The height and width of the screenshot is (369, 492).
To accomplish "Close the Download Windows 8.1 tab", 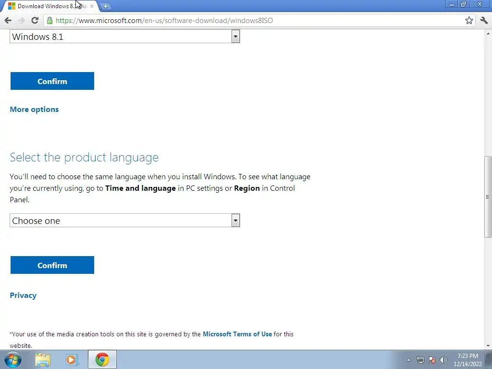I will coord(92,6).
